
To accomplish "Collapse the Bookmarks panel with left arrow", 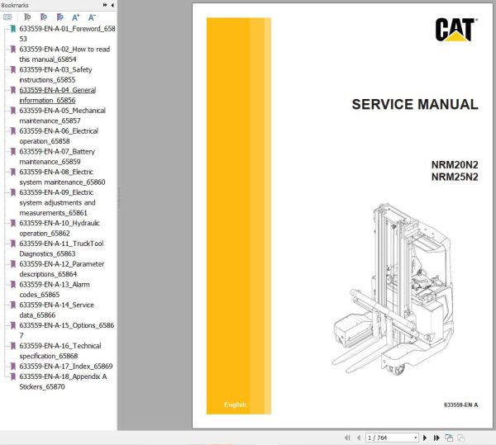I will coord(112,5).
